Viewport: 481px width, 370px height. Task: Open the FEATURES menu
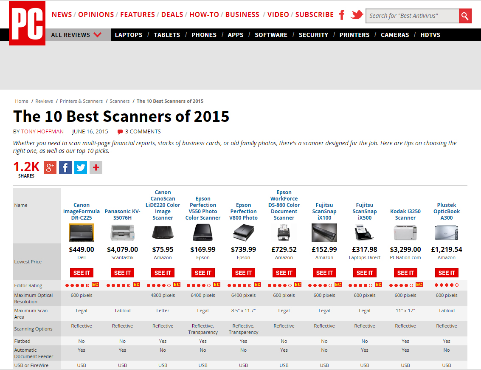pos(138,14)
